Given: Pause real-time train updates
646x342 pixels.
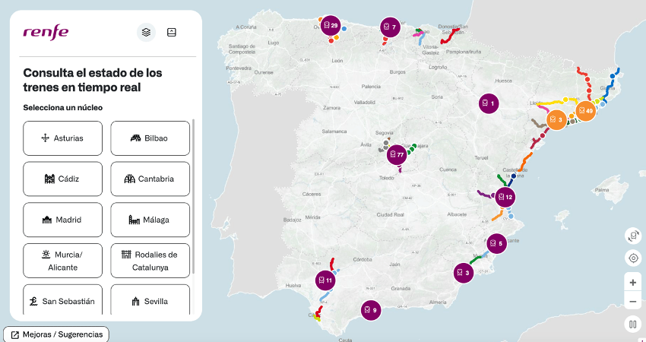Looking at the screenshot, I should pyautogui.click(x=633, y=324).
